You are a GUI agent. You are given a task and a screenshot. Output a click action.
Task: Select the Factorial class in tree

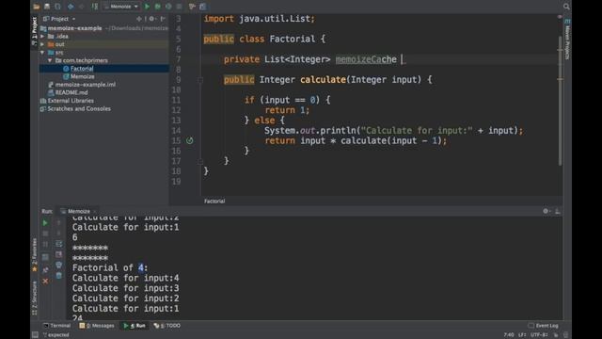click(x=82, y=69)
